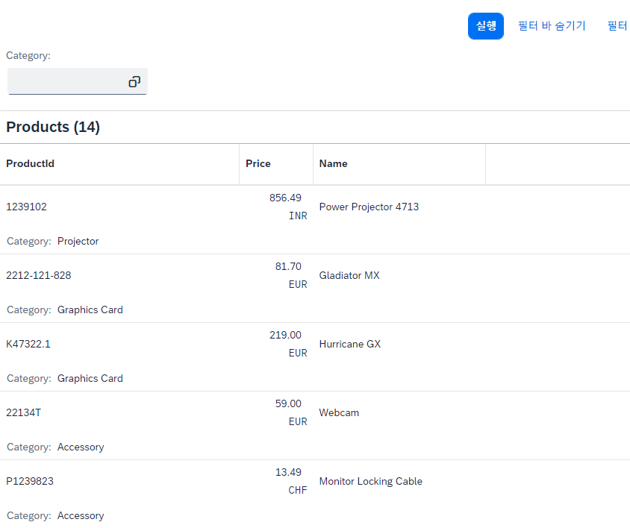Click Graphics Card category under Gladiator MX
The width and height of the screenshot is (630, 528).
[90, 310]
